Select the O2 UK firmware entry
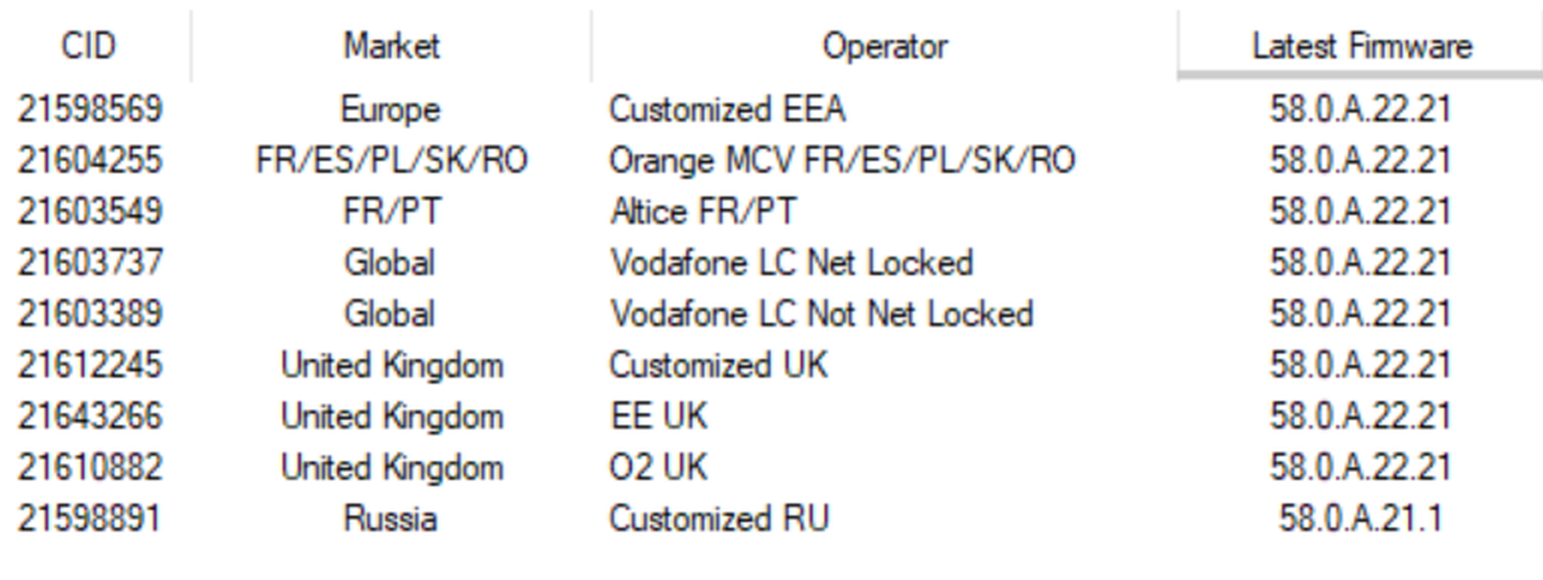The image size is (1543, 580). click(x=1360, y=468)
